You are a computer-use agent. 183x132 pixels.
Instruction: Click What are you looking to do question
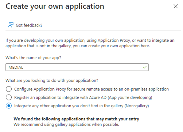(52, 80)
